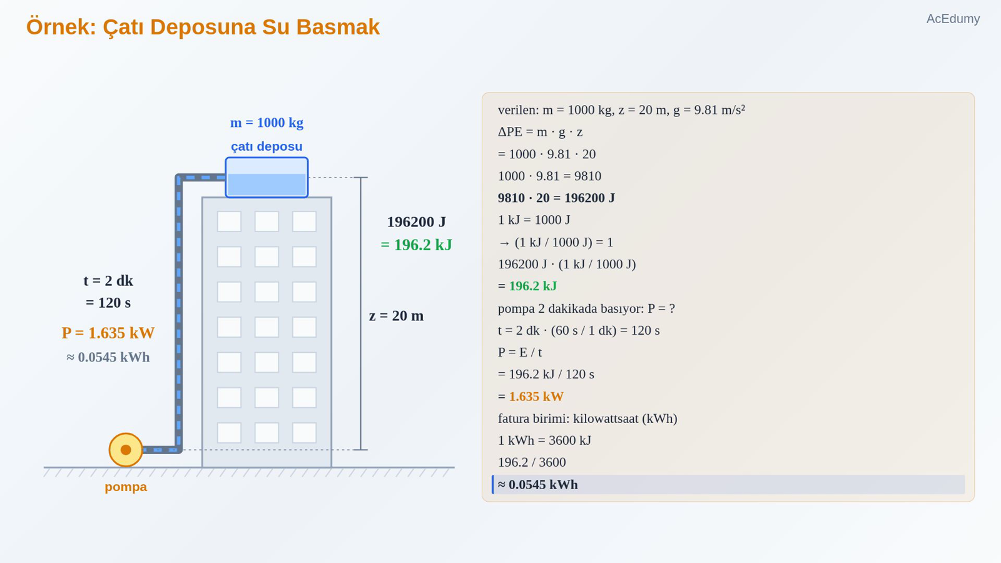The height and width of the screenshot is (563, 1001).
Task: Click the 't = 2 dk' text
Action: pyautogui.click(x=108, y=281)
